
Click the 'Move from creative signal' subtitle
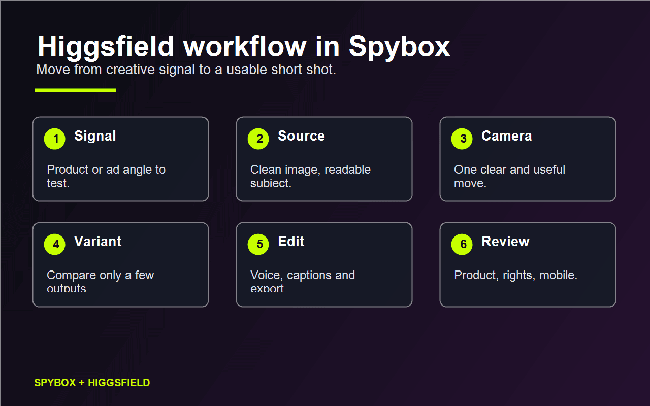coord(186,70)
